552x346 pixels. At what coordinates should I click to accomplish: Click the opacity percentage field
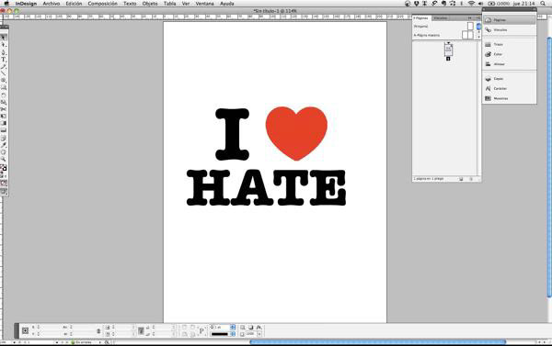click(250, 334)
